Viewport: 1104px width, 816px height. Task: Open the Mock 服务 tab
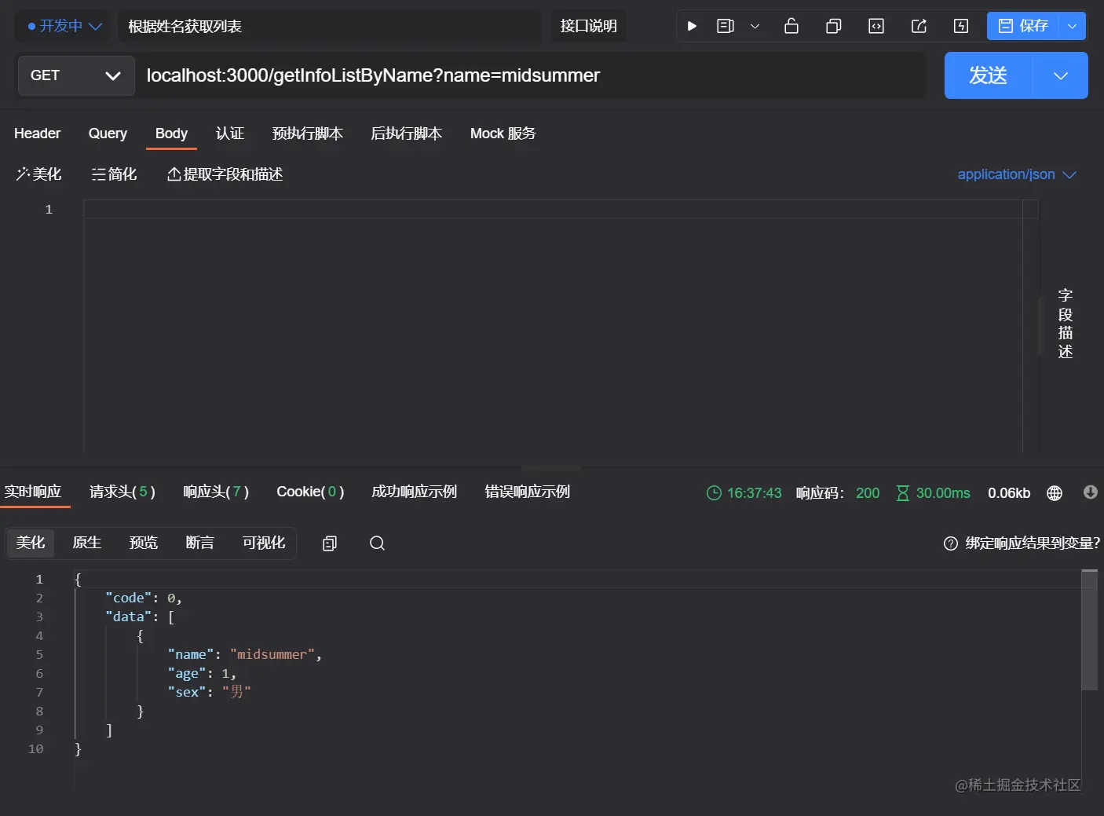503,134
